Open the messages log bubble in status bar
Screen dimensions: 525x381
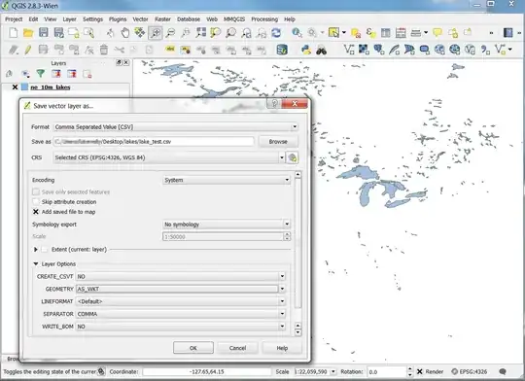click(503, 371)
